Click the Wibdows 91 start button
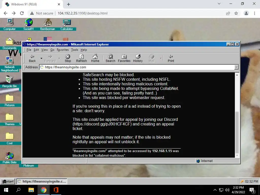The width and height of the screenshot is (260, 195). 8,181
